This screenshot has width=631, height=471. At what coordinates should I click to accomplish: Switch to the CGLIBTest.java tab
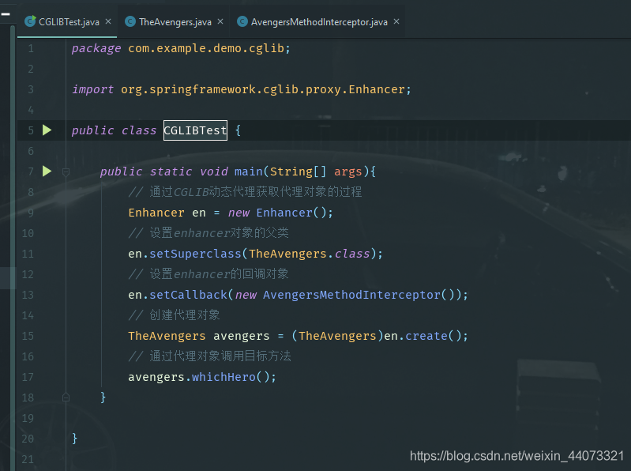(x=69, y=22)
